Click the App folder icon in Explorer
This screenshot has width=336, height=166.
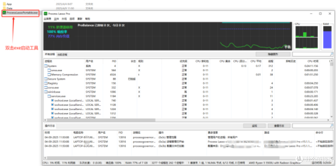4,4
